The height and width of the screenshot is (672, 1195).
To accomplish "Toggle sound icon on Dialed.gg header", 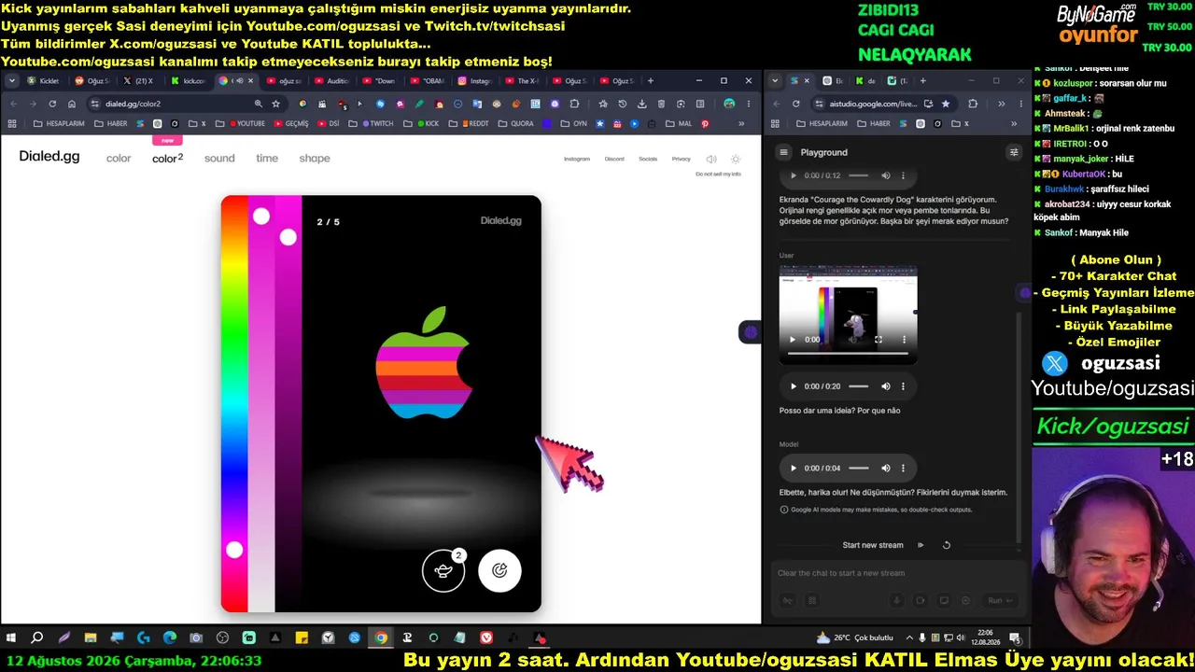I will [711, 160].
